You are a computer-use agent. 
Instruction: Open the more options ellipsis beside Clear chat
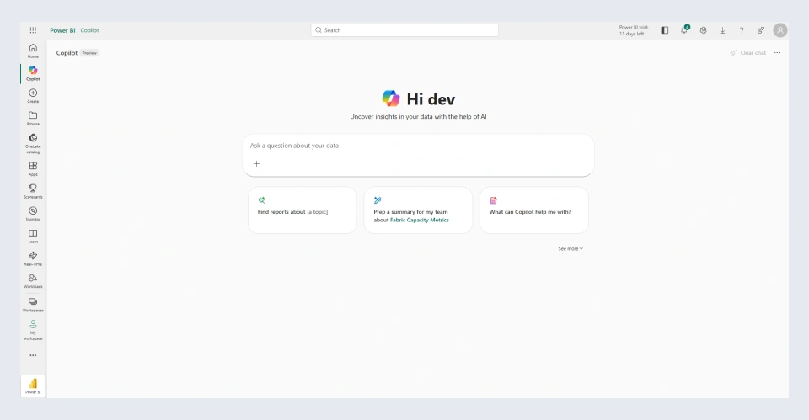pyautogui.click(x=777, y=53)
